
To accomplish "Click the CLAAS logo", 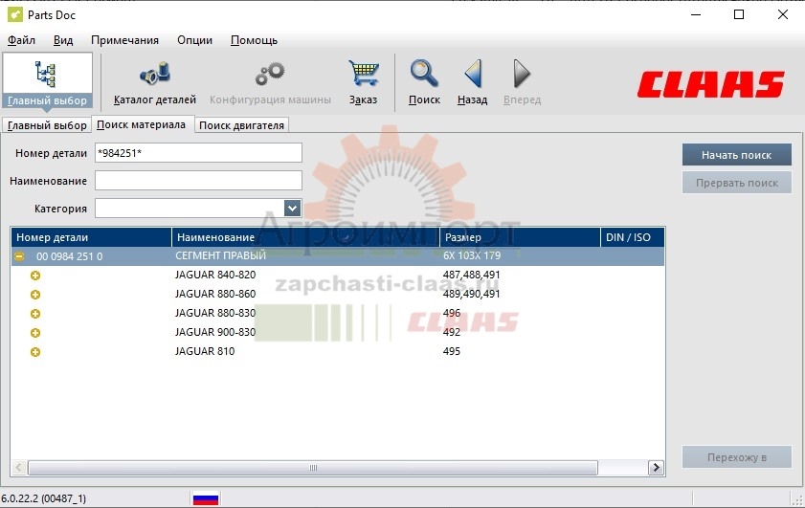I will click(x=710, y=84).
